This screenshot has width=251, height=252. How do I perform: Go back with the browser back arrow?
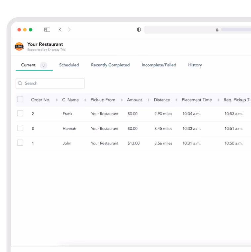[60, 30]
